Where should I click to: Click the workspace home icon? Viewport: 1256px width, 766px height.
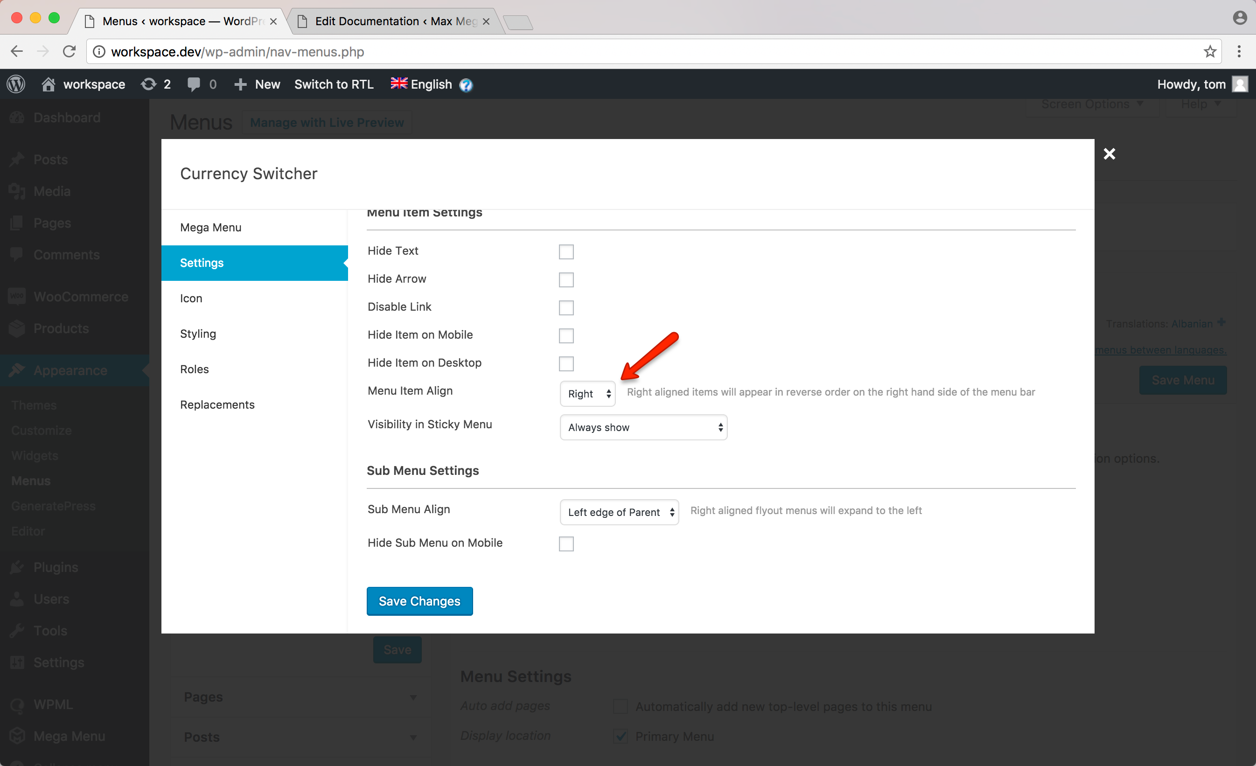(49, 84)
